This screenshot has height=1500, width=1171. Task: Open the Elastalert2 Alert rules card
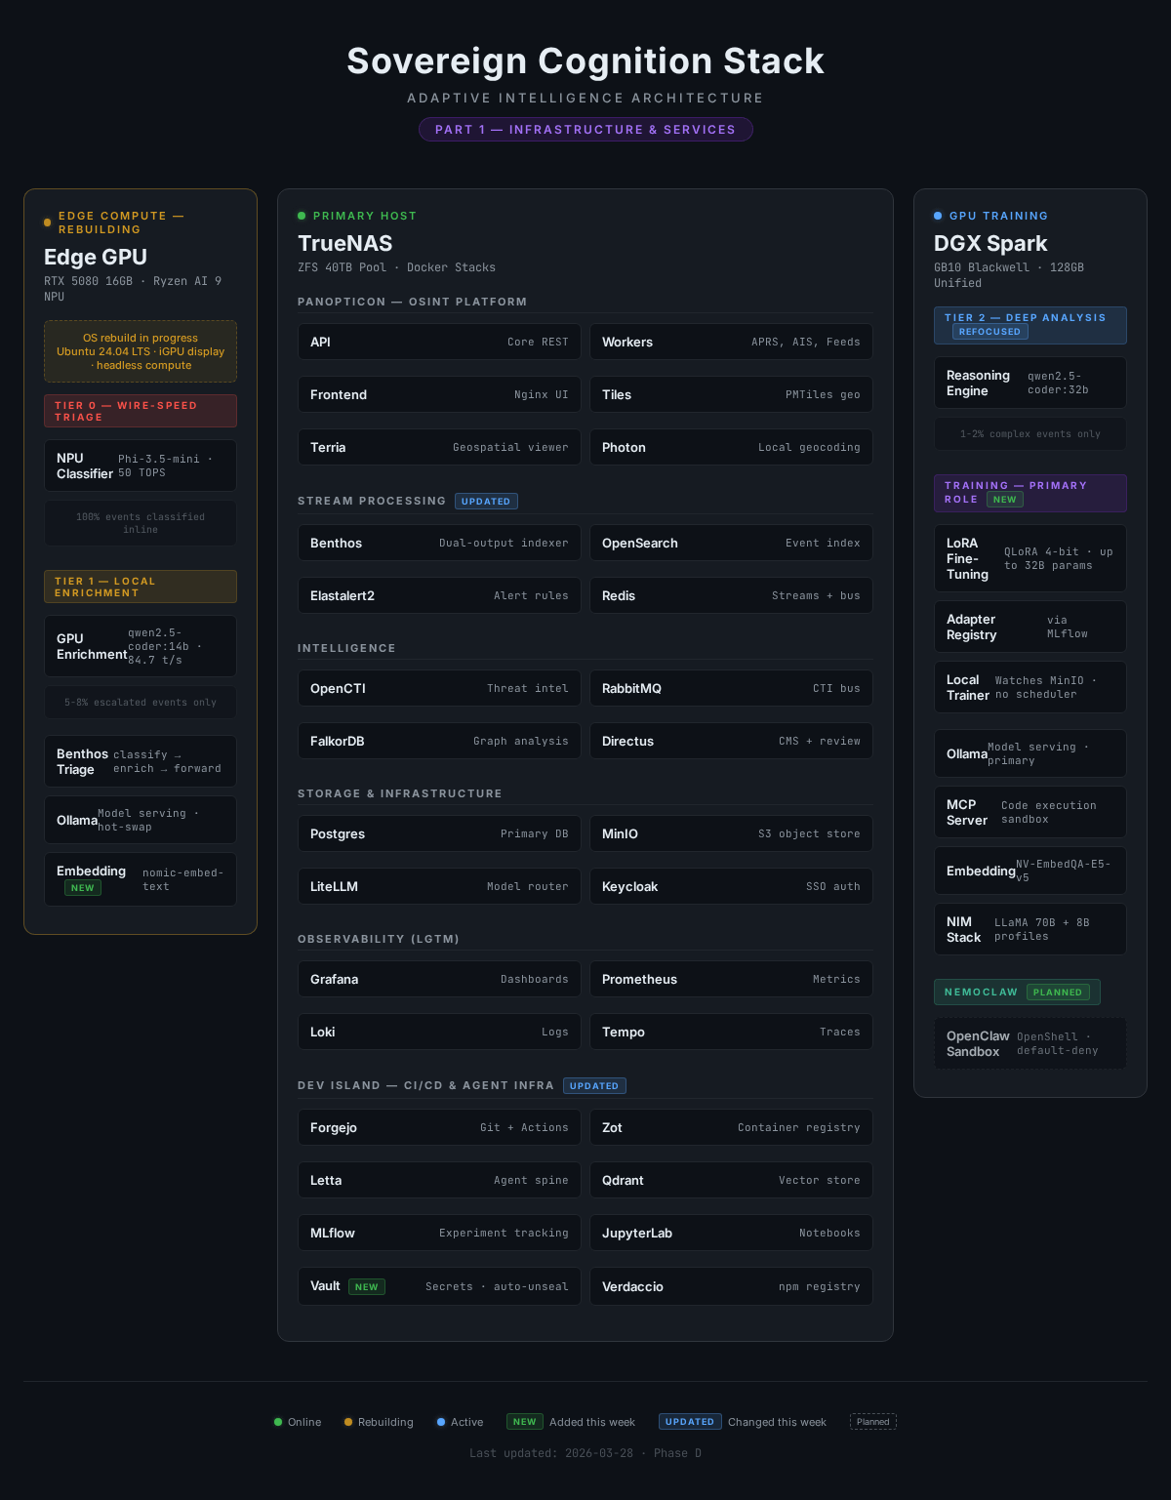coord(439,596)
